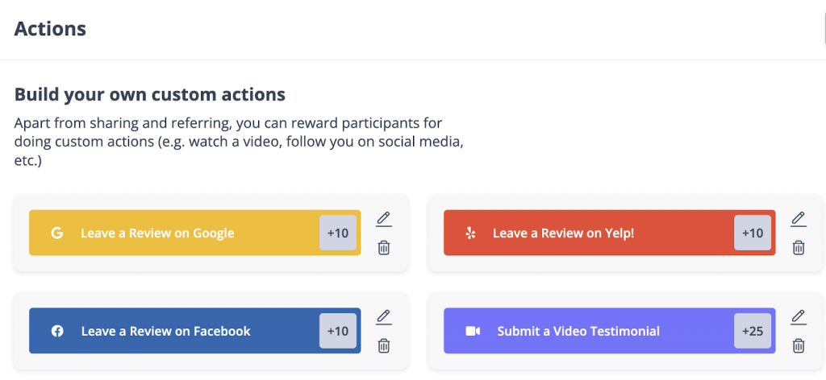Select the yellow Leave a Review on Google bar
This screenshot has height=380, width=826.
(x=195, y=233)
